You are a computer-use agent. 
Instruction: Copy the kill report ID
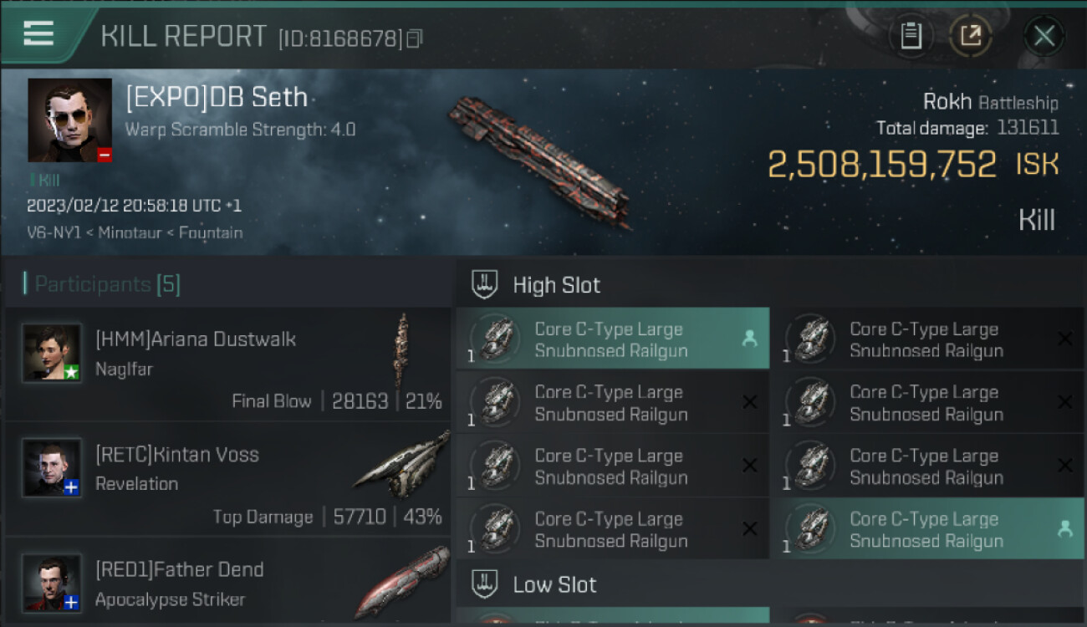coord(415,38)
